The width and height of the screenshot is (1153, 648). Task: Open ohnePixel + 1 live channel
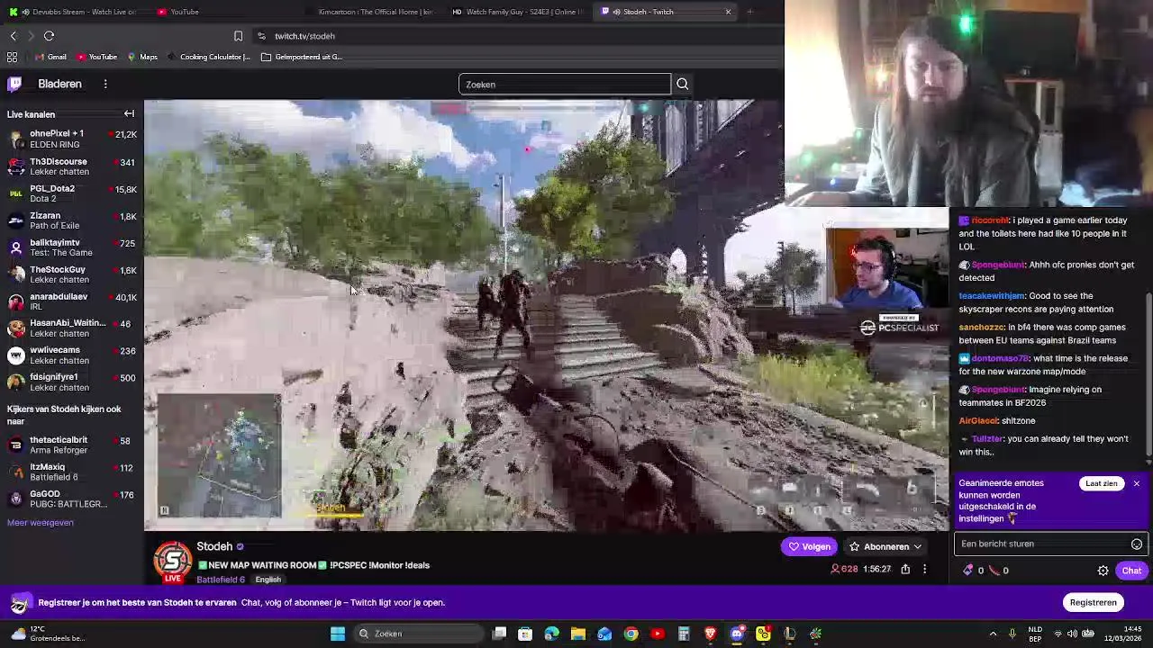click(72, 139)
